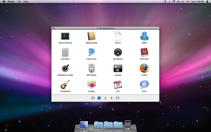
Task: Open the Finder menu in the menu bar
Action: tap(11, 2)
